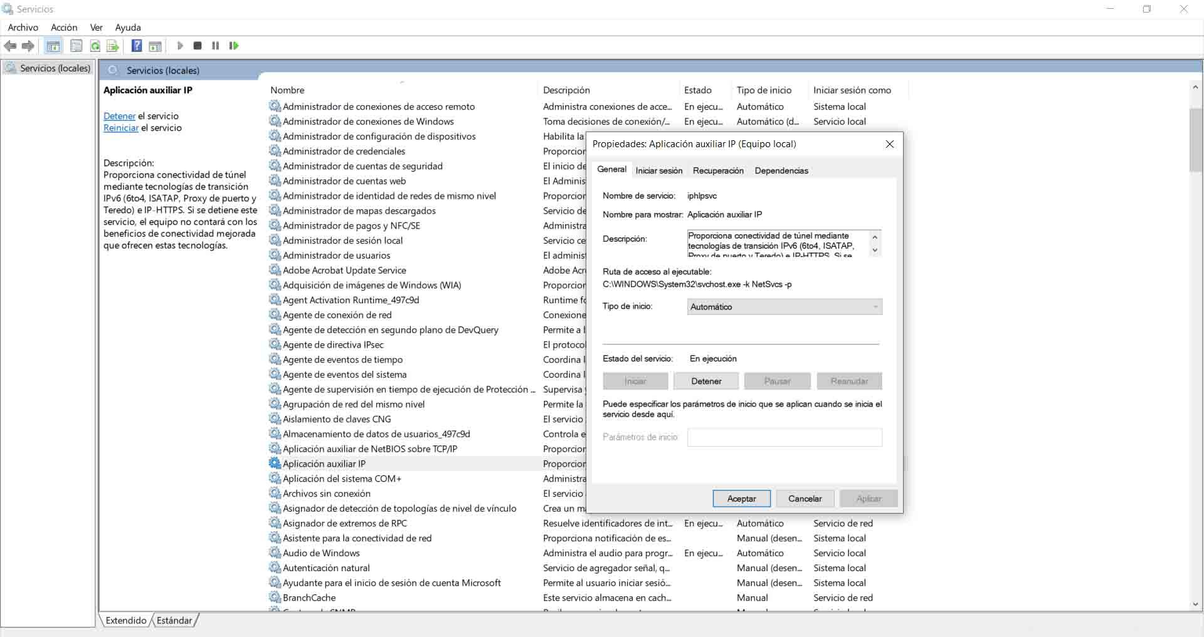This screenshot has width=1204, height=637.
Task: Switch to the Recuperación tab
Action: pyautogui.click(x=718, y=170)
